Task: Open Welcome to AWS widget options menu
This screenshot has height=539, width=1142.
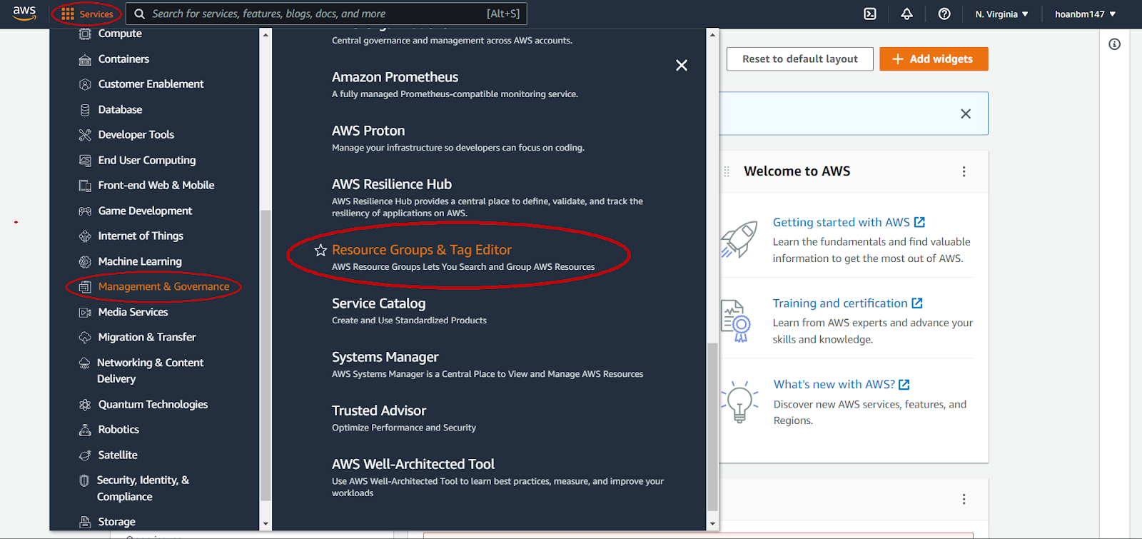Action: click(x=964, y=171)
